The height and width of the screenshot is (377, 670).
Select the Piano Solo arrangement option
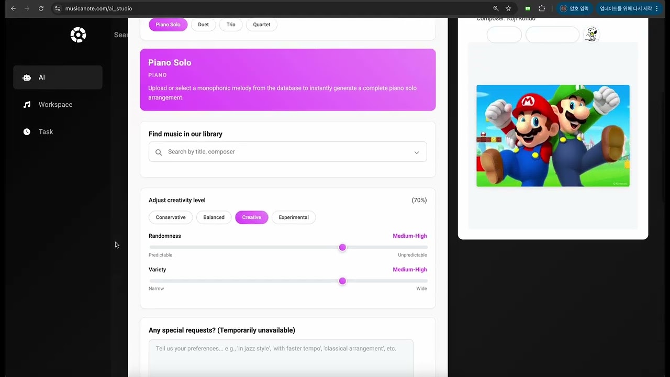point(168,25)
